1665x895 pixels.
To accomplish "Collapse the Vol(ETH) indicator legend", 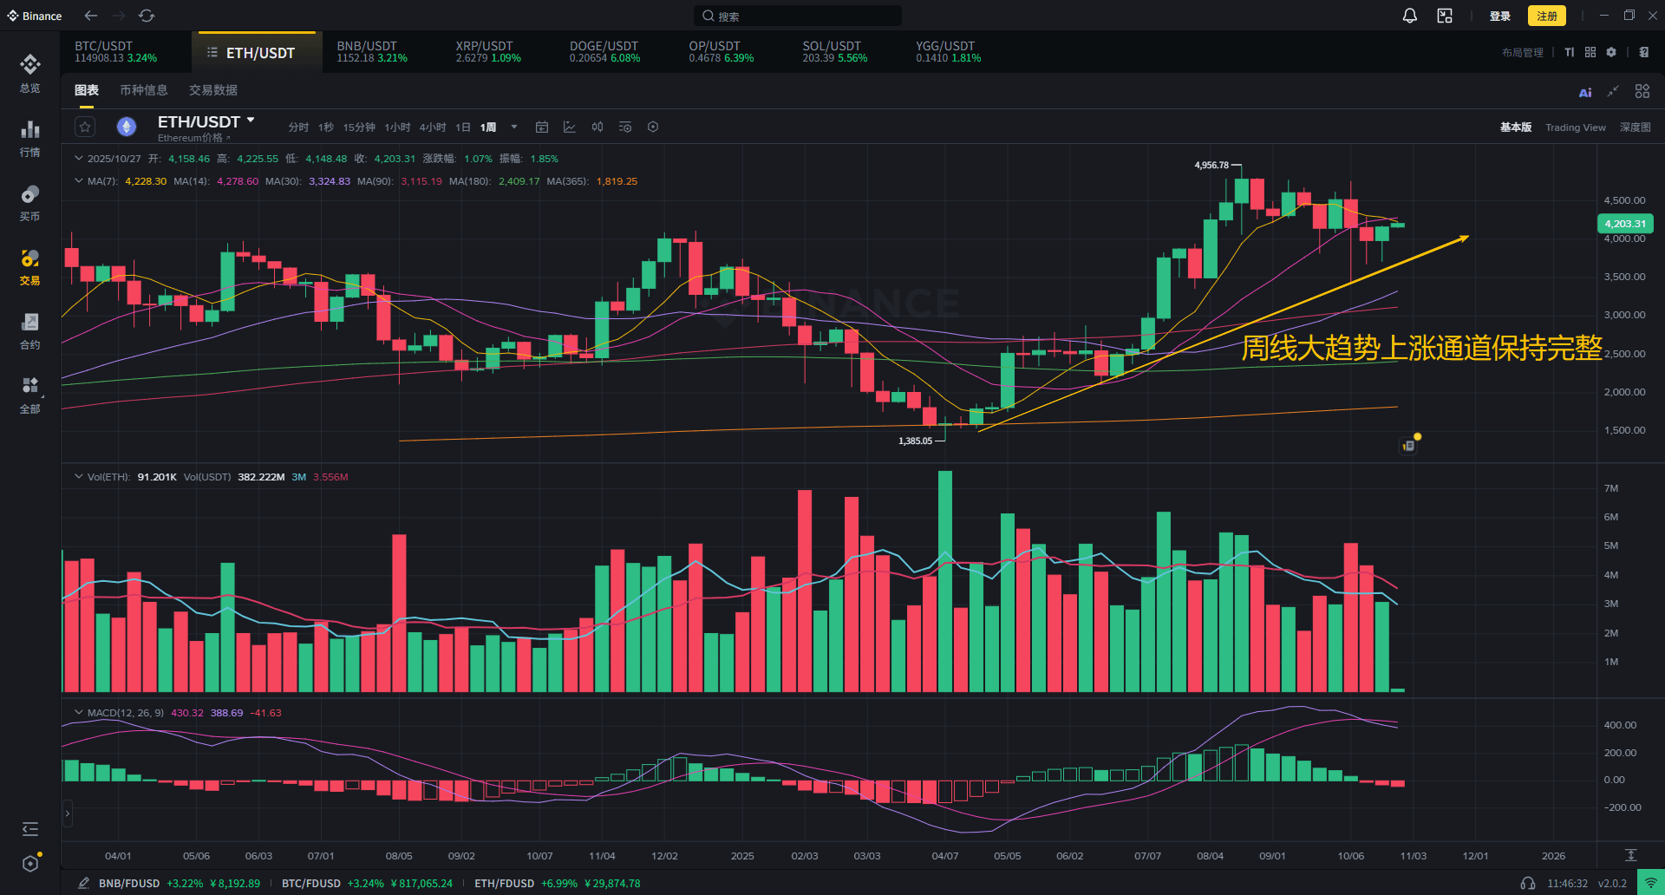I will tap(79, 477).
